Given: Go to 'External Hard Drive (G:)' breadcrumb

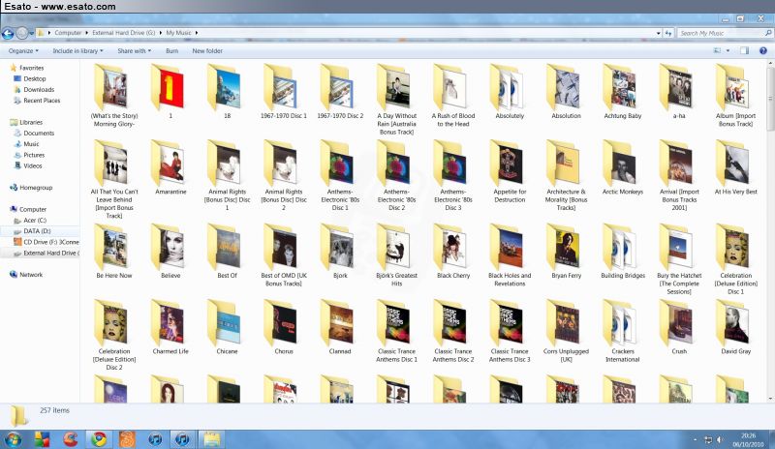Looking at the screenshot, I should (124, 33).
